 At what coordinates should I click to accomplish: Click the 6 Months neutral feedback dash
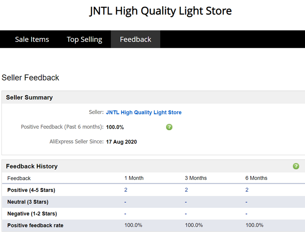(x=246, y=202)
